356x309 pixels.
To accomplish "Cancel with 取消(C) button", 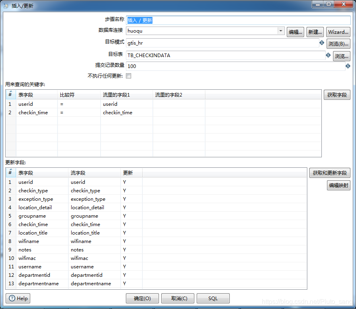I will (x=178, y=298).
